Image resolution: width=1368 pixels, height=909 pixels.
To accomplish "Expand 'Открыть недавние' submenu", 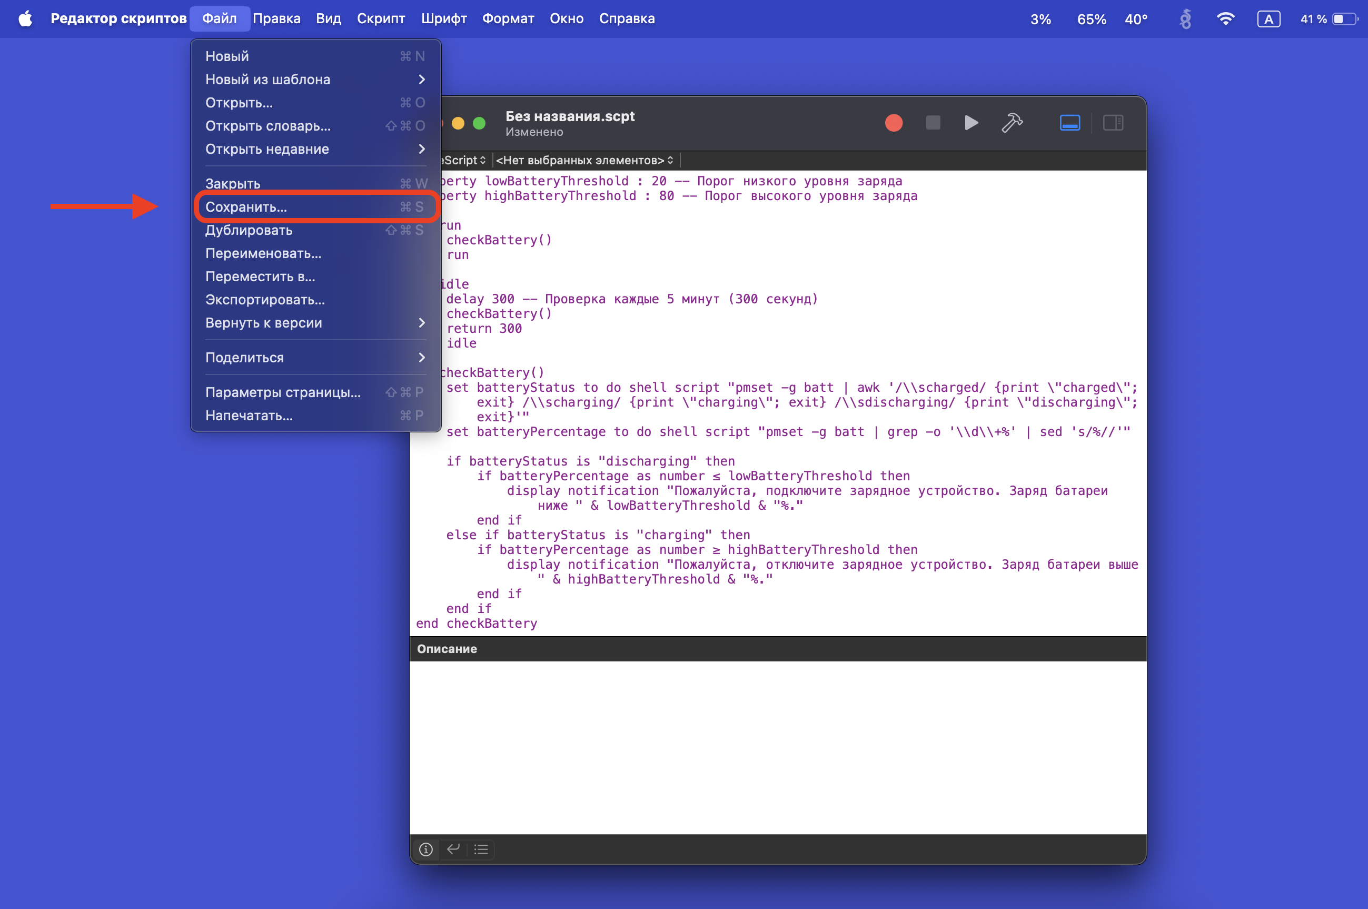I will click(x=315, y=149).
